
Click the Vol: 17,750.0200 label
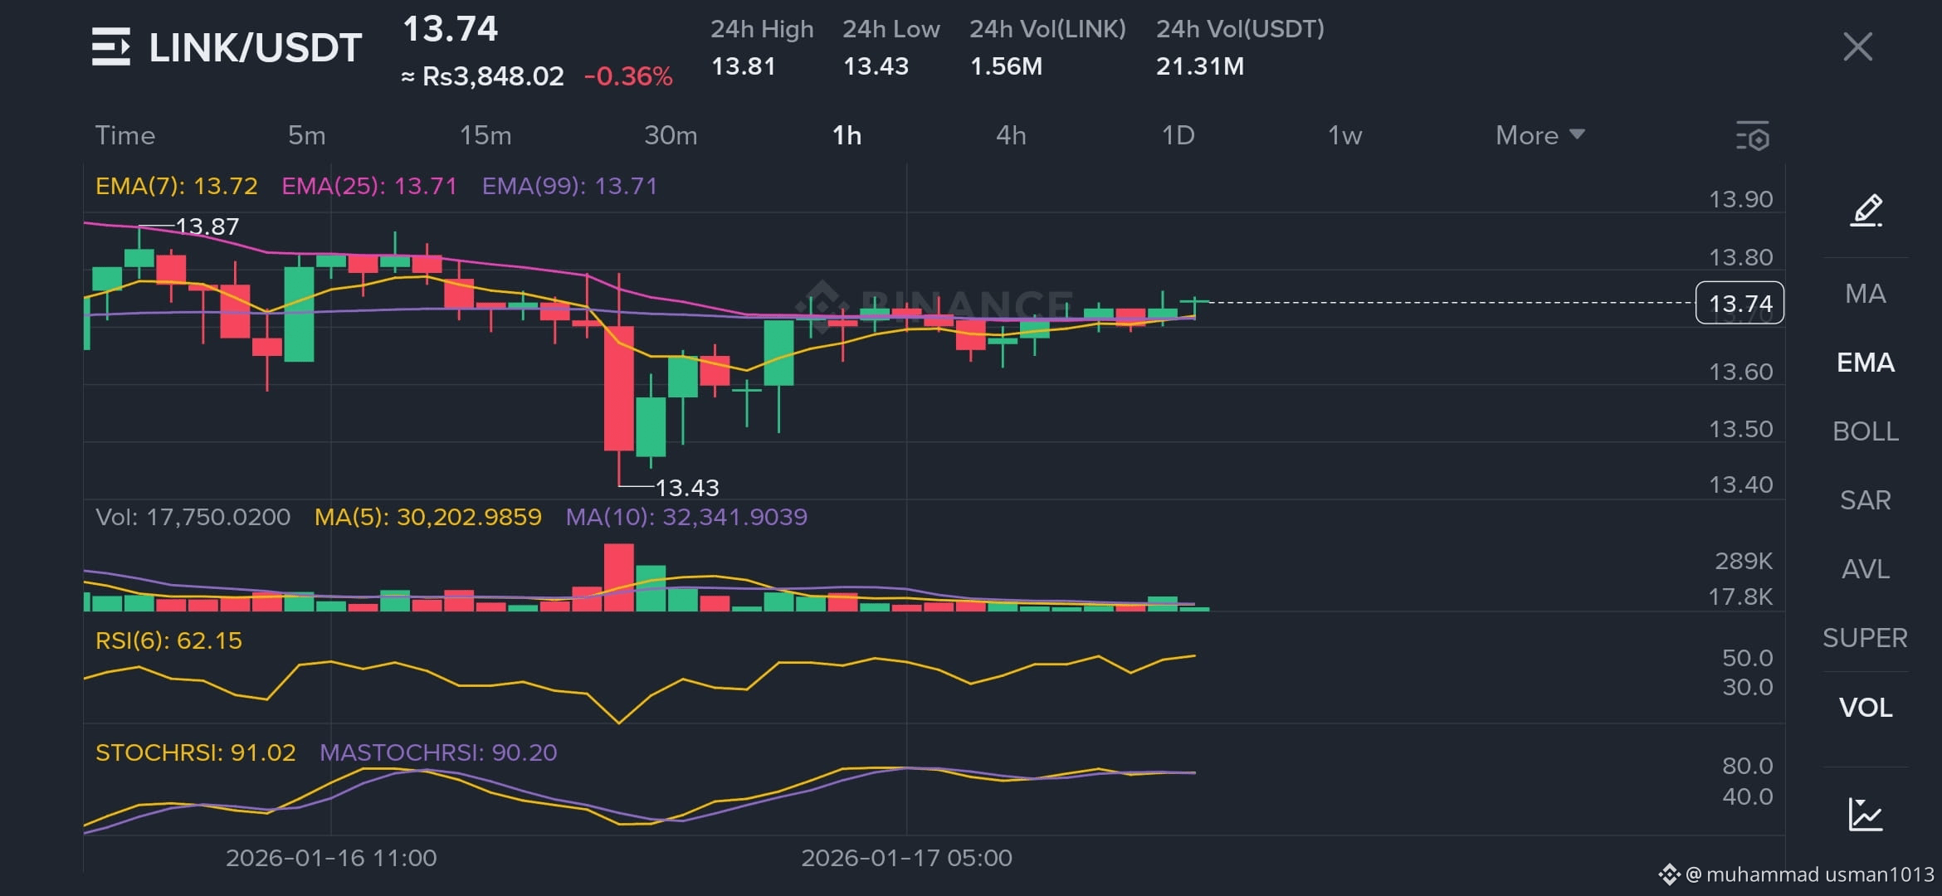click(x=193, y=517)
